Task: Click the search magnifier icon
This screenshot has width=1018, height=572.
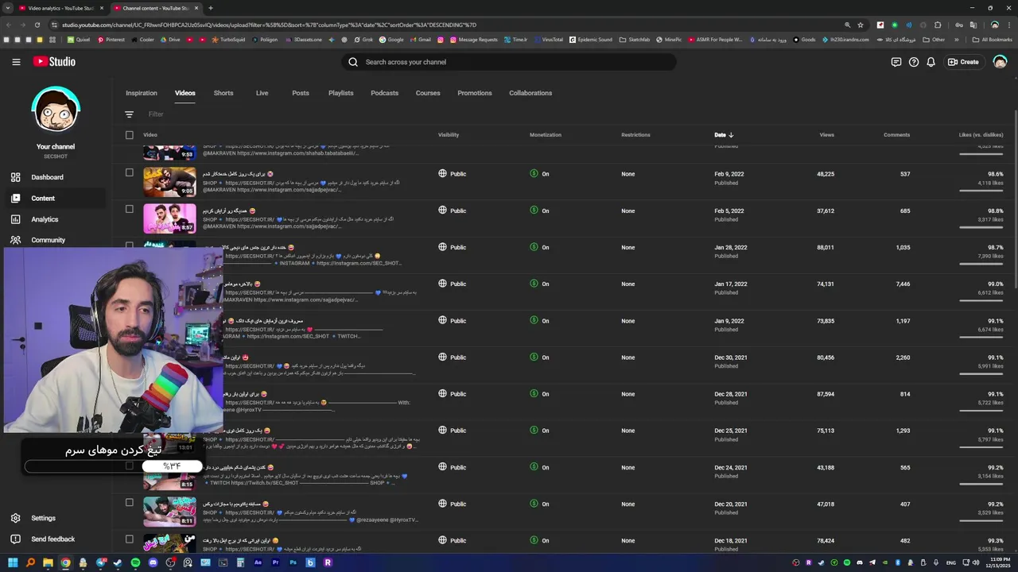Action: 353,62
